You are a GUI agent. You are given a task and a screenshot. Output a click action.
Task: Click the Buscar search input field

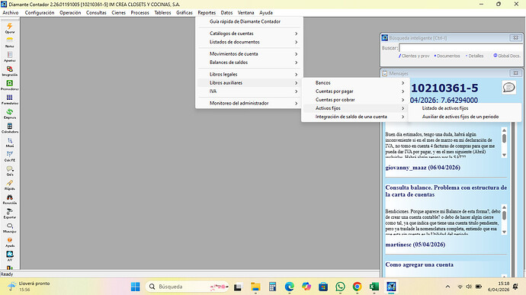click(x=460, y=48)
